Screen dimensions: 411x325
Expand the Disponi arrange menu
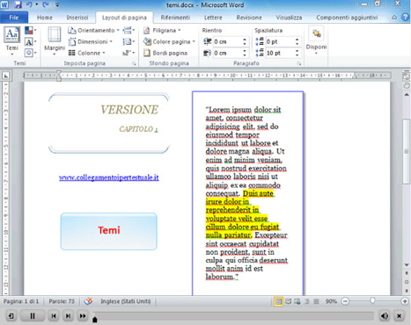tap(316, 41)
